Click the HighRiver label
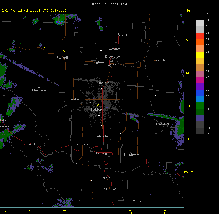The image size is (219, 214). tap(109, 189)
